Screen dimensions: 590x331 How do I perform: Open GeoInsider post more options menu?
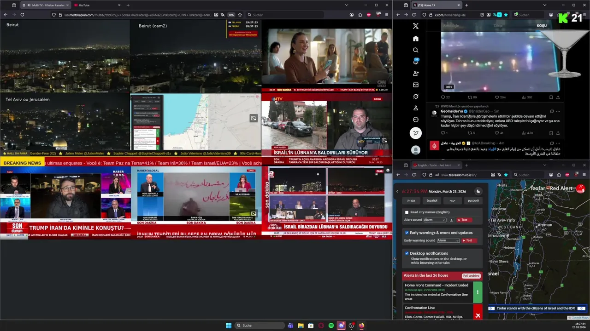[558, 111]
